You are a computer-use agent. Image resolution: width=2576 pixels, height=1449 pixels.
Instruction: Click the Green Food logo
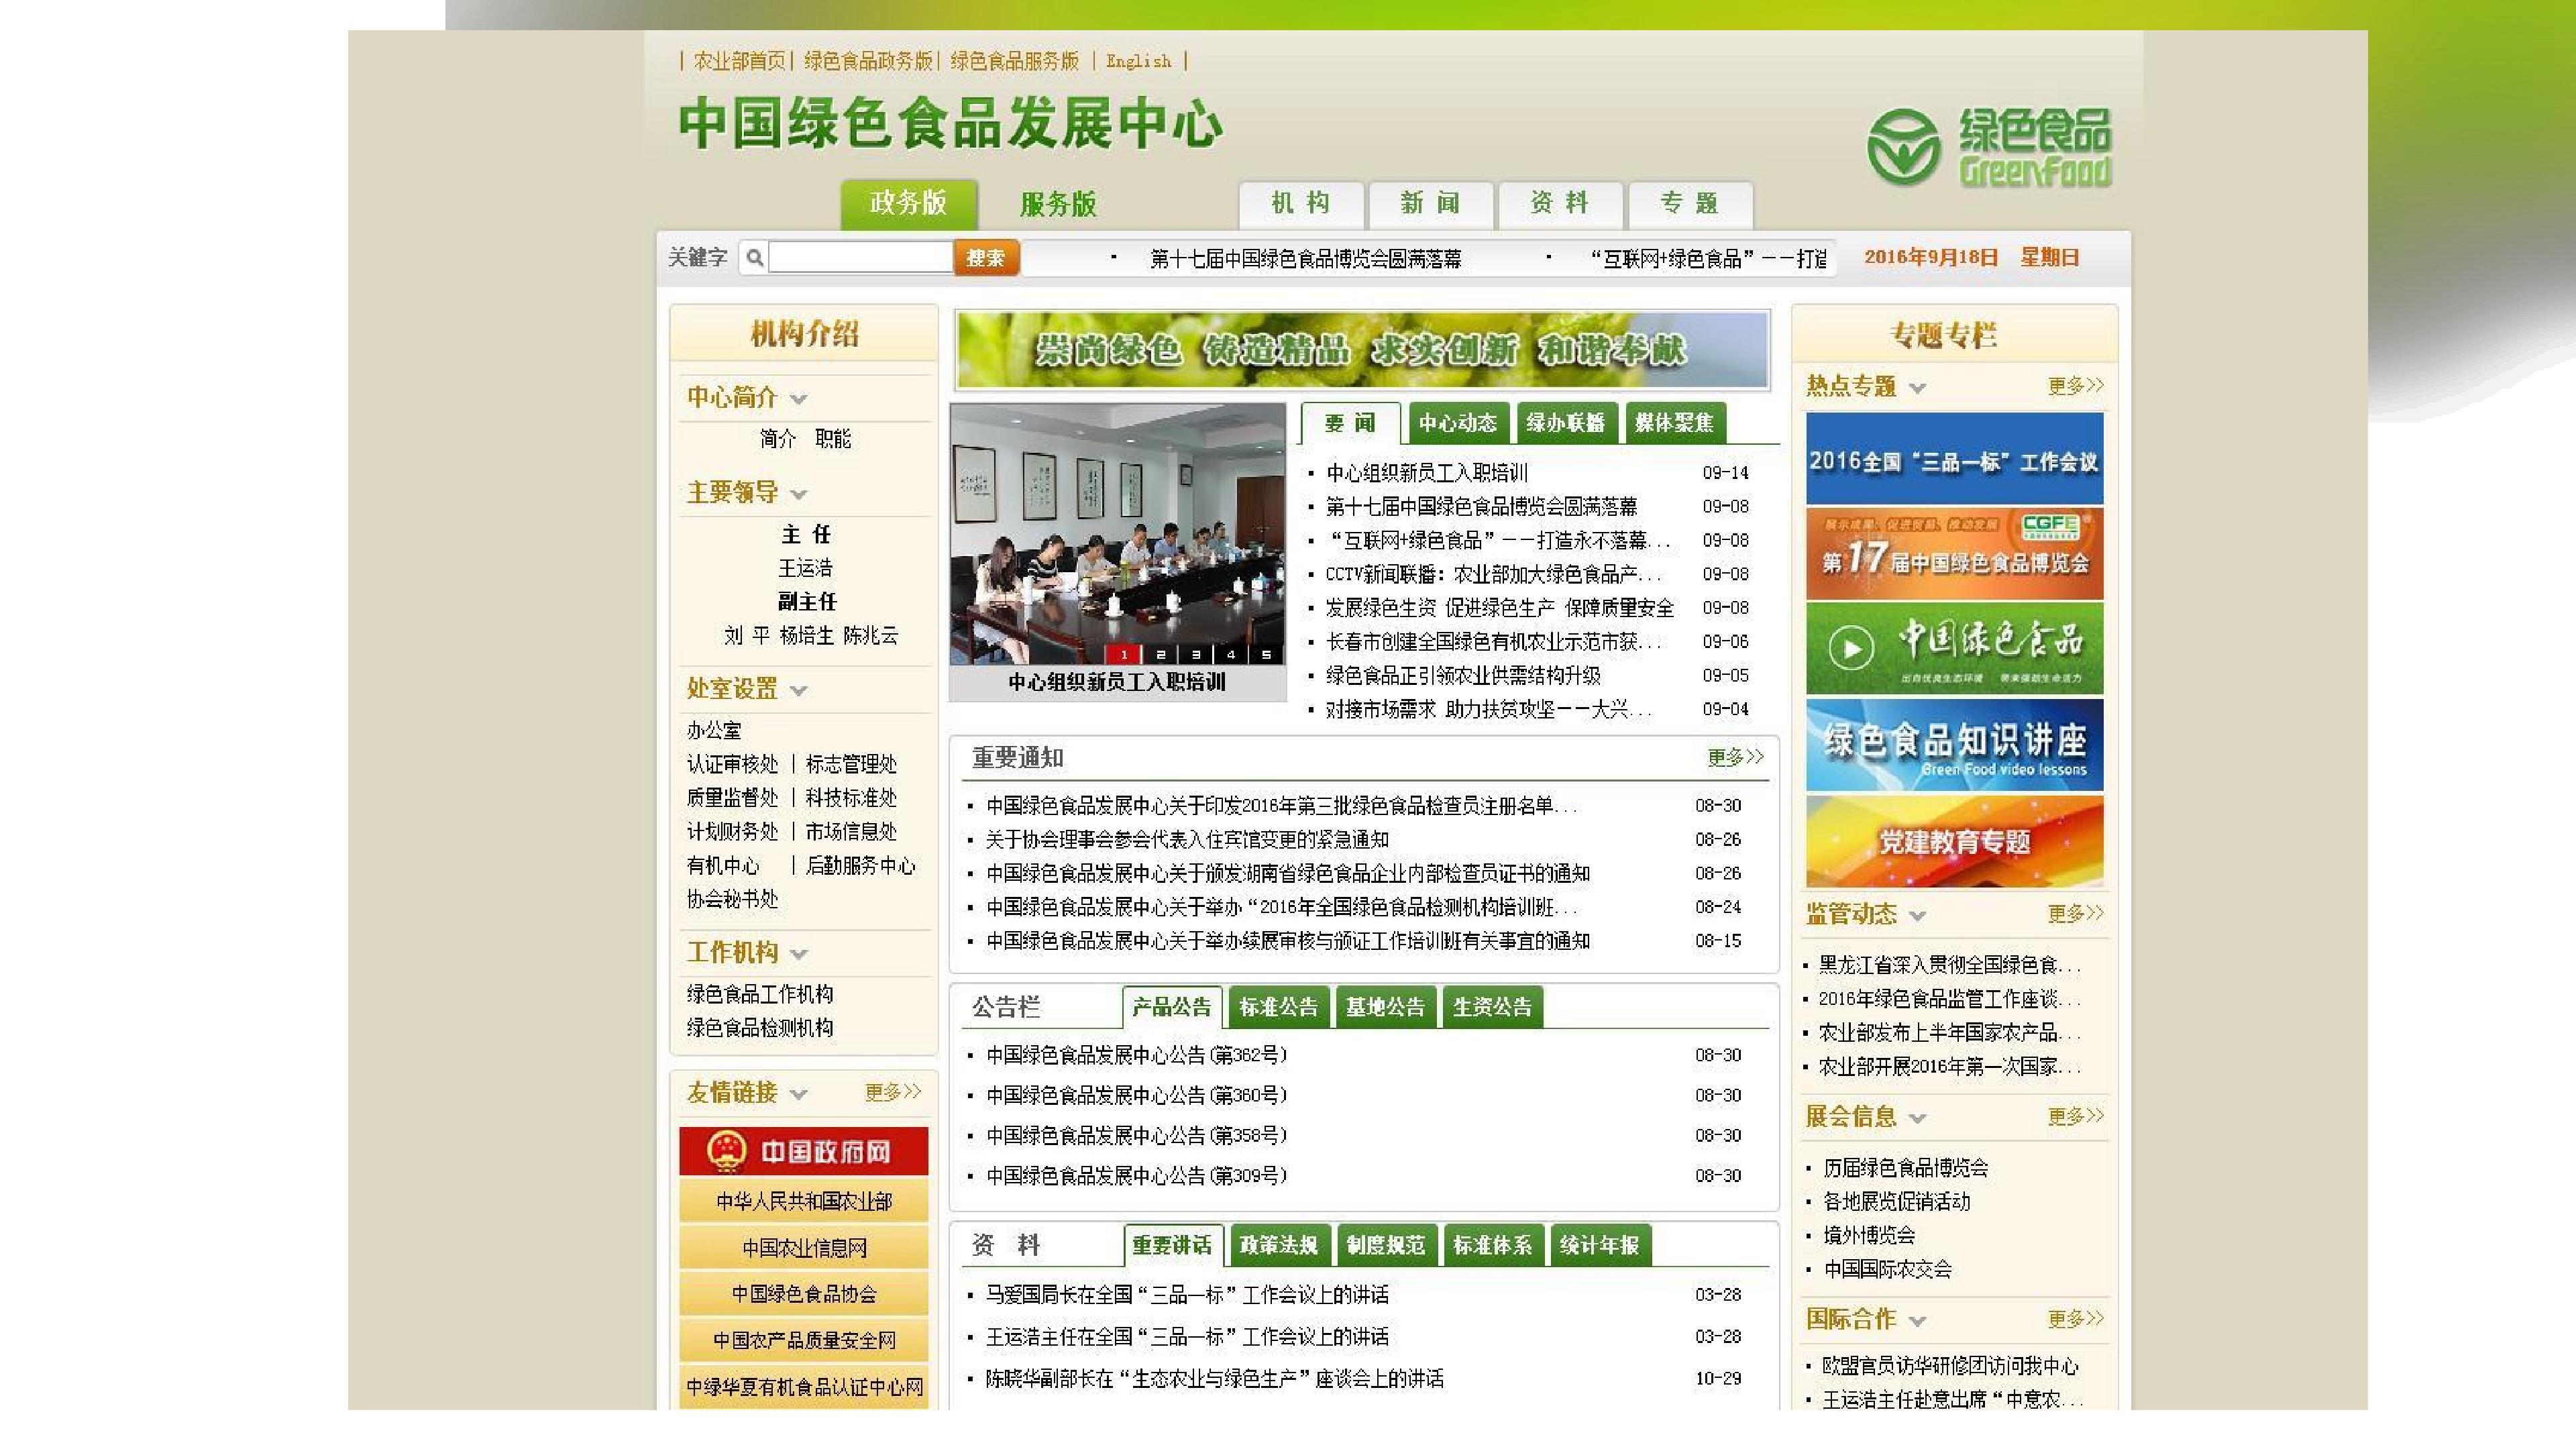coord(1988,148)
